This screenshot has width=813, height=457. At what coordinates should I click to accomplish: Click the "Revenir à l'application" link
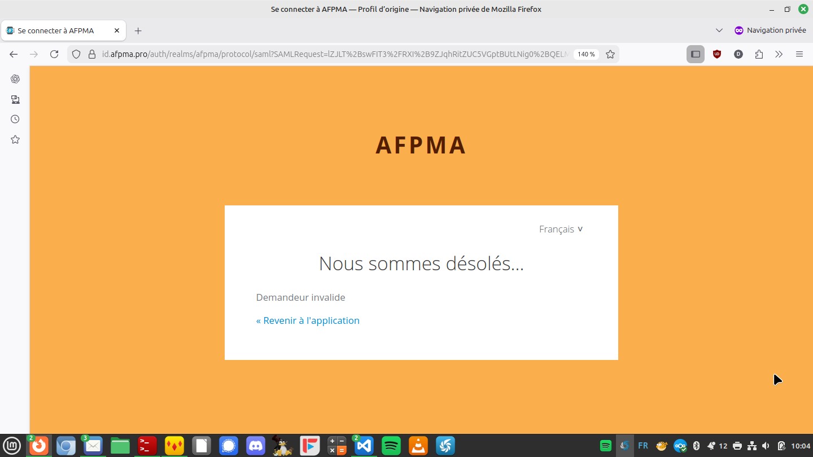click(308, 320)
